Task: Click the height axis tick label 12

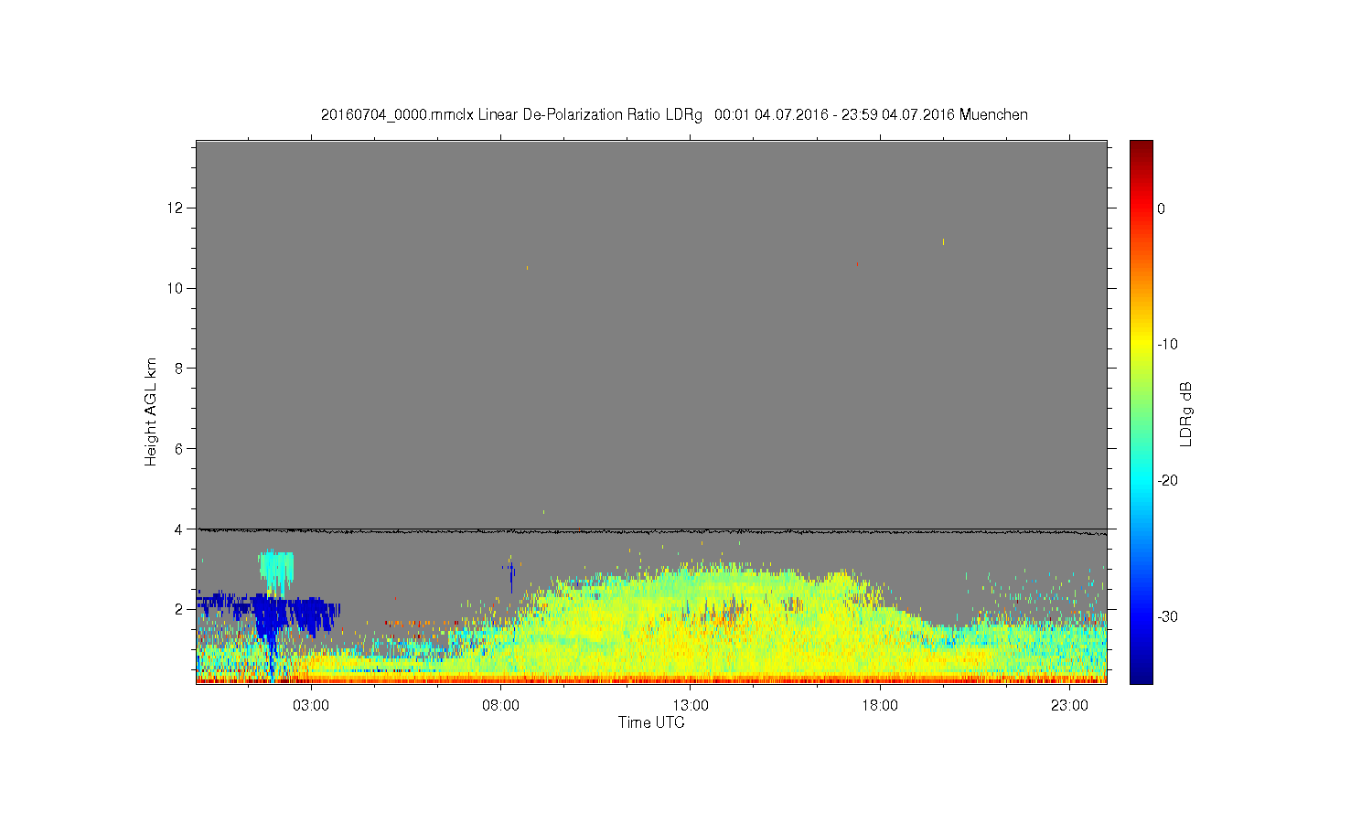Action: (177, 208)
